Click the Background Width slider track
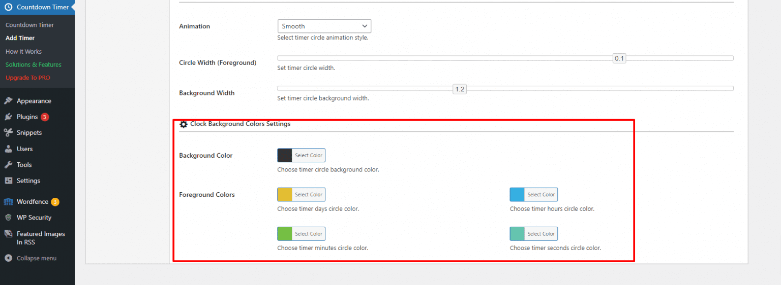Viewport: 781px width, 285px height. (x=505, y=89)
